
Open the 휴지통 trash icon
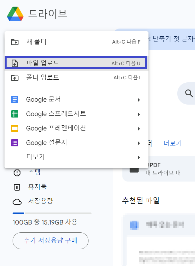click(17, 187)
